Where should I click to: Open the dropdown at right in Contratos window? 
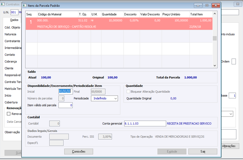231,114
